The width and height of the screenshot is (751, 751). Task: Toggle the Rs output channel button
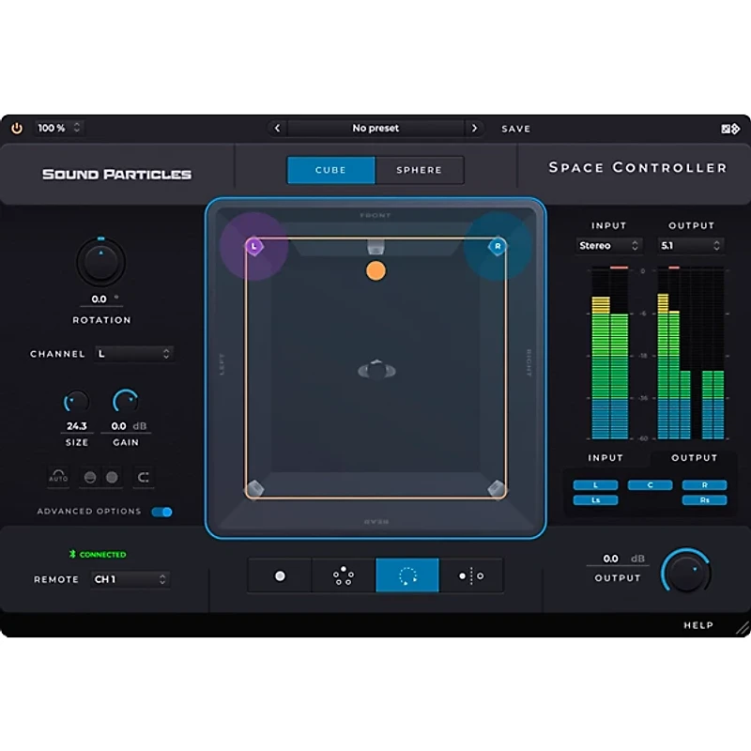click(x=705, y=500)
